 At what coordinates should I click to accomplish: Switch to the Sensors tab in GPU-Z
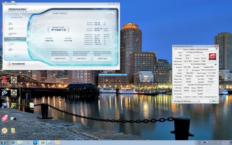(x=185, y=49)
